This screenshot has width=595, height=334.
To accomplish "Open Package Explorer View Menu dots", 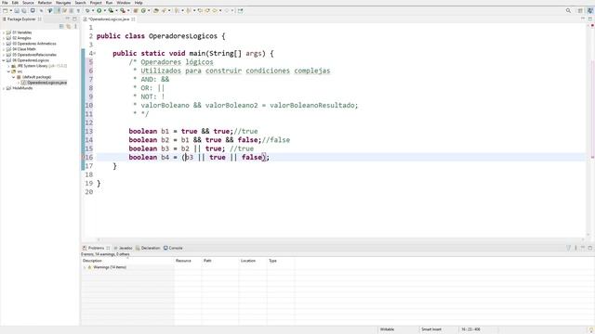I will point(75,26).
